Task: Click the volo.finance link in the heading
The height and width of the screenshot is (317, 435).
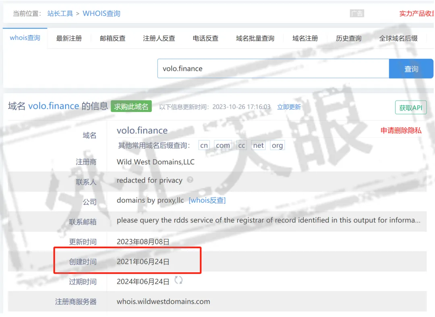Action: click(x=54, y=106)
